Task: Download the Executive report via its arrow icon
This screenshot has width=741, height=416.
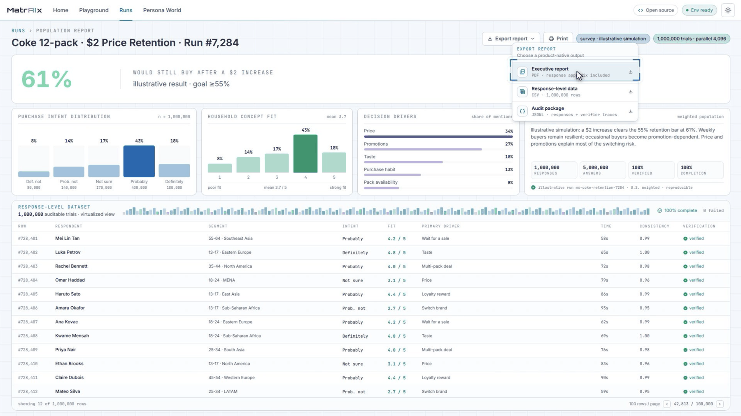Action: click(x=630, y=72)
